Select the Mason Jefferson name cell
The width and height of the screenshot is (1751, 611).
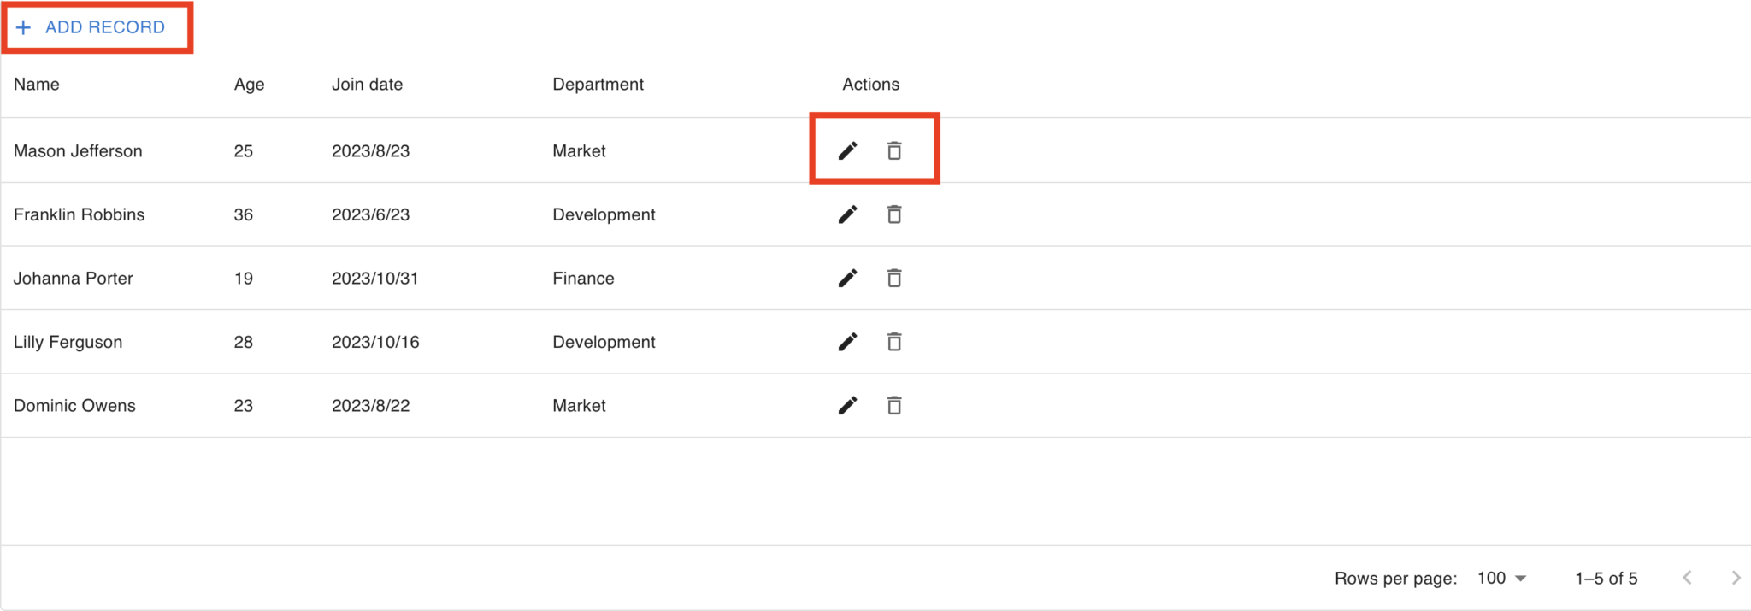(78, 151)
